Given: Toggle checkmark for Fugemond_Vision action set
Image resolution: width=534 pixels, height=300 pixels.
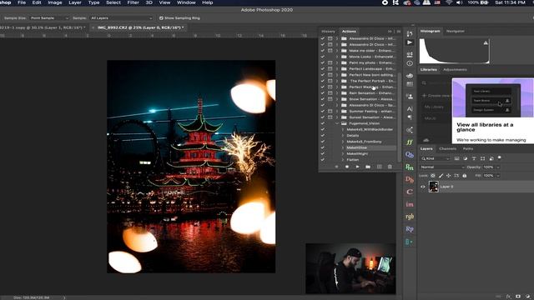Looking at the screenshot, I should (x=323, y=123).
